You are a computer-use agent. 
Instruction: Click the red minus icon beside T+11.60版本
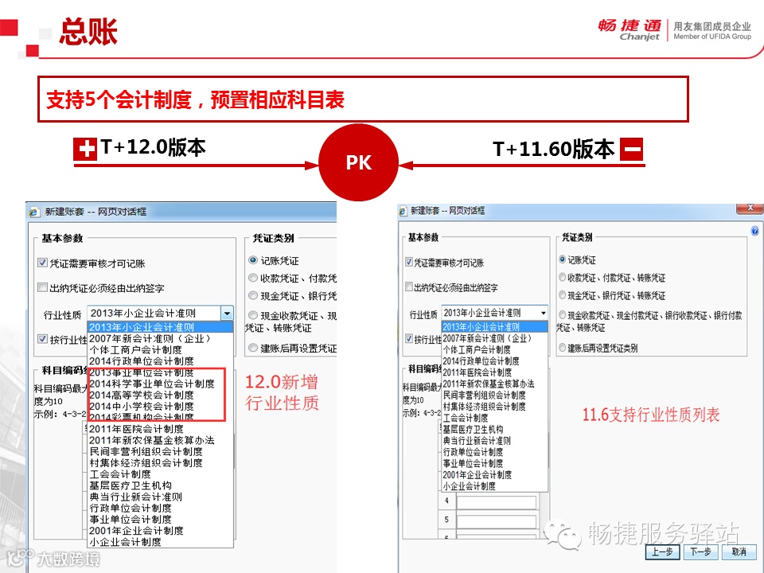coord(631,149)
